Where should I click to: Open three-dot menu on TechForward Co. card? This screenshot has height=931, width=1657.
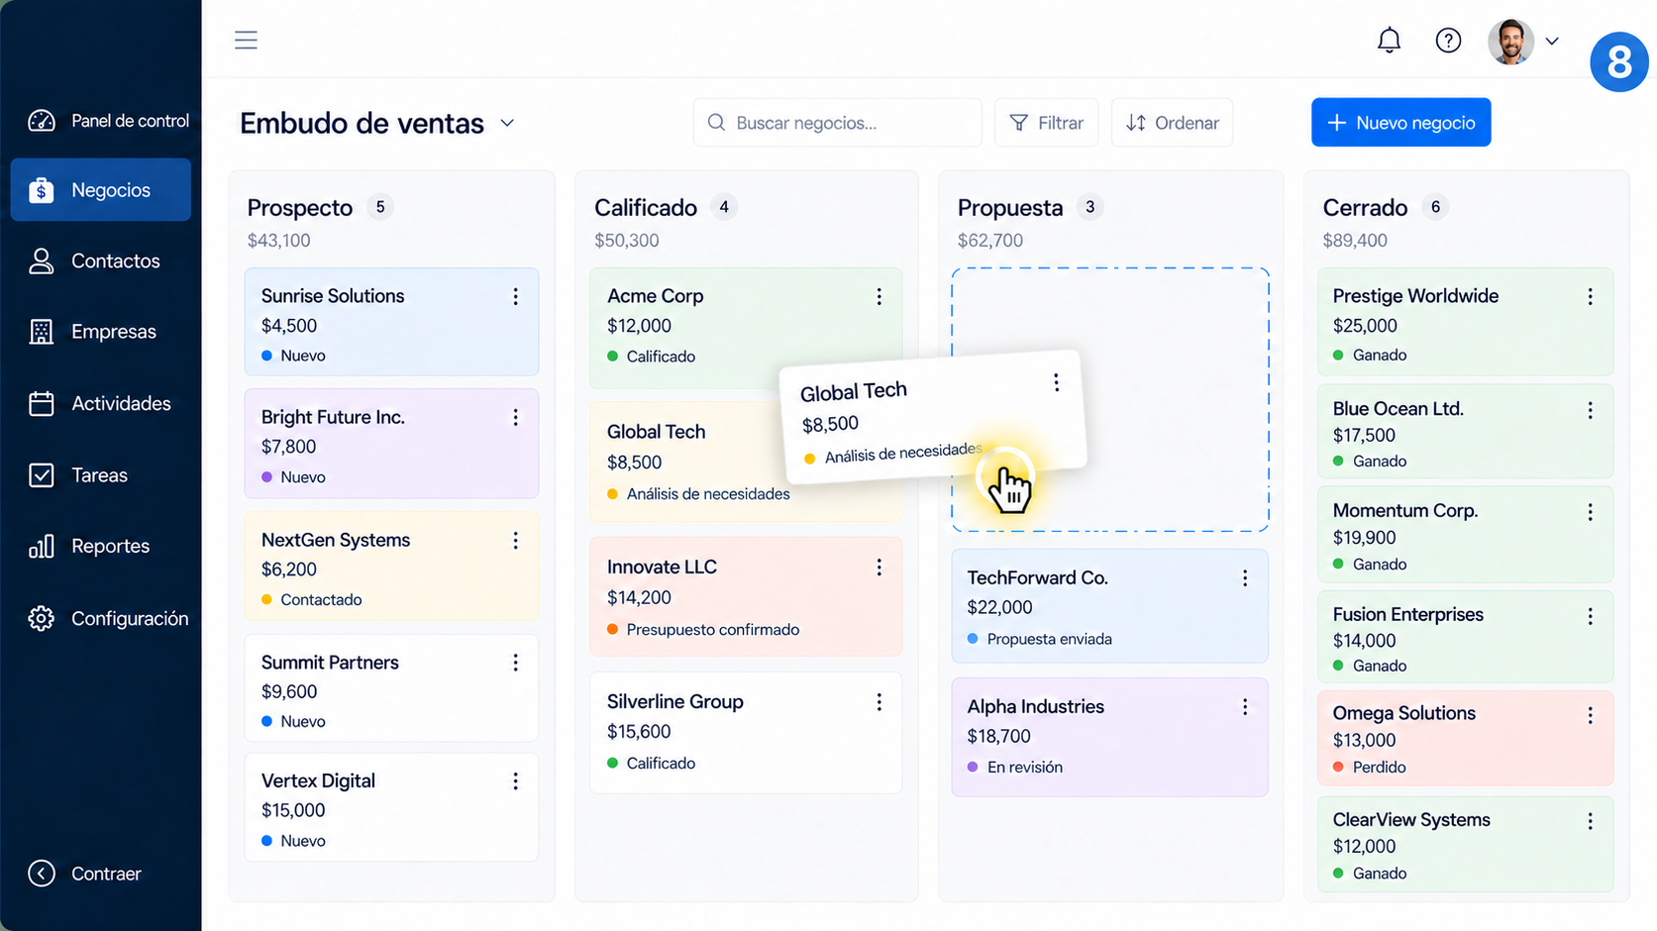click(x=1245, y=578)
